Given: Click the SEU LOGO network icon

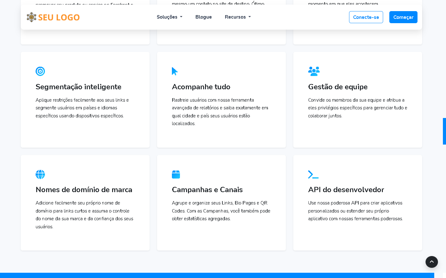Looking at the screenshot, I should [x=31, y=17].
